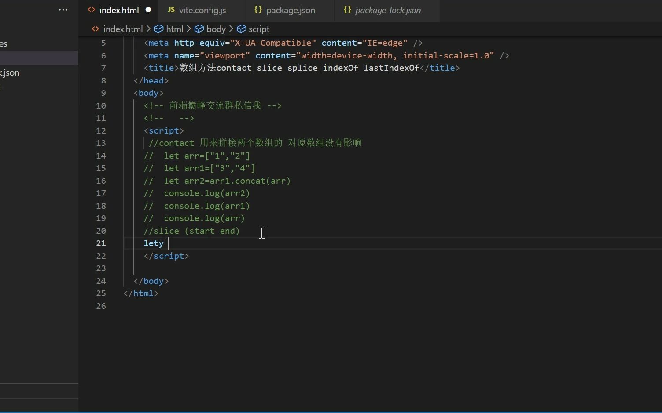Click the unsaved dot on index.html tab

coord(148,10)
